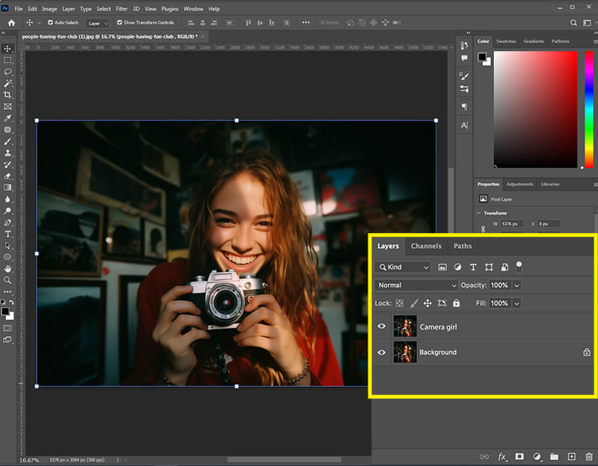Uncheck Show Transform Controls
The height and width of the screenshot is (466, 598).
point(120,22)
